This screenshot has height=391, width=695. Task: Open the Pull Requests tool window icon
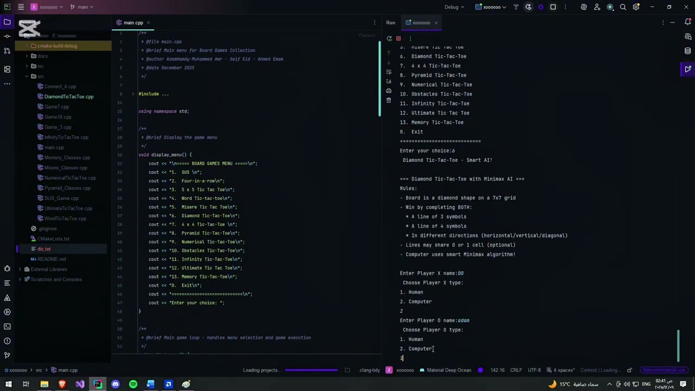click(x=7, y=51)
